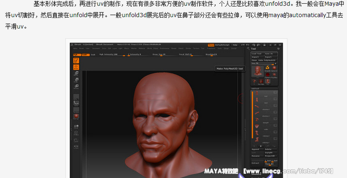Image resolution: width=347 pixels, height=178 pixels.
Task: Switch to the Scale transform tool
Action: [76, 80]
